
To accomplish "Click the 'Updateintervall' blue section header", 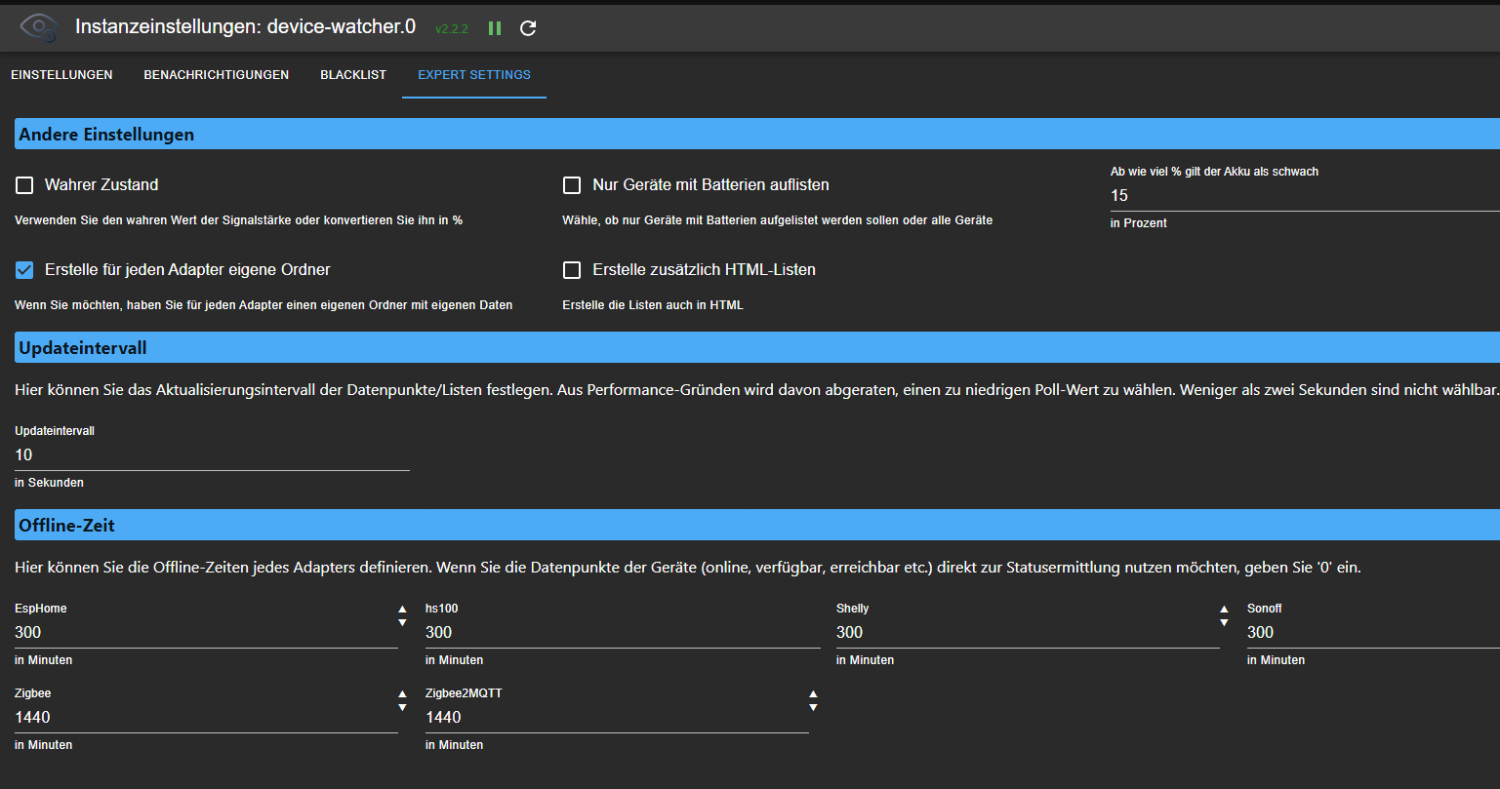I will point(757,347).
